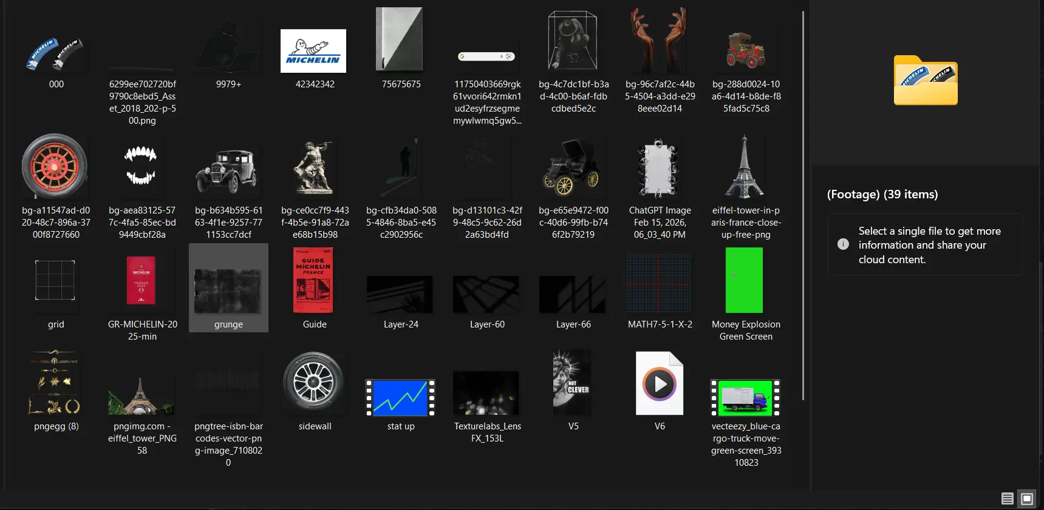1044x510 pixels.
Task: Open the V6 media file
Action: pos(660,384)
